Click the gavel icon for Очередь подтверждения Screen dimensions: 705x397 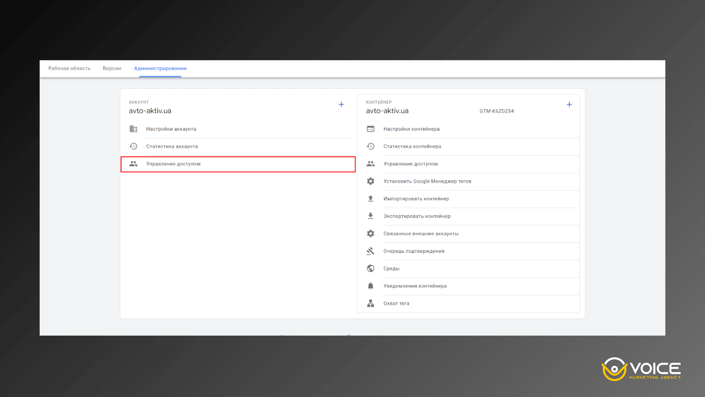(x=370, y=251)
